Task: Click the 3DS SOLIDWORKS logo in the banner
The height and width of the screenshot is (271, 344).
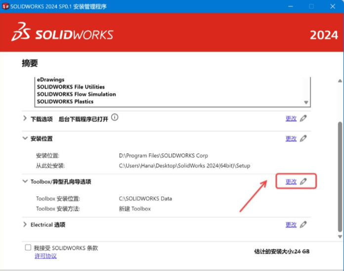Action: (63, 32)
